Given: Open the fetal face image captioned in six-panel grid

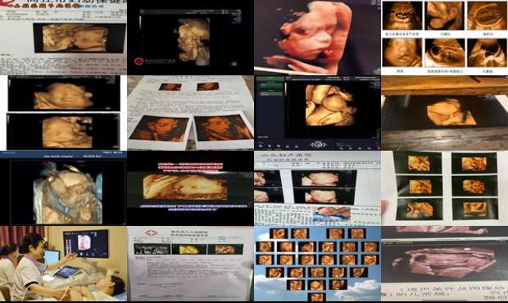Looking at the screenshot, I should 402,52.
